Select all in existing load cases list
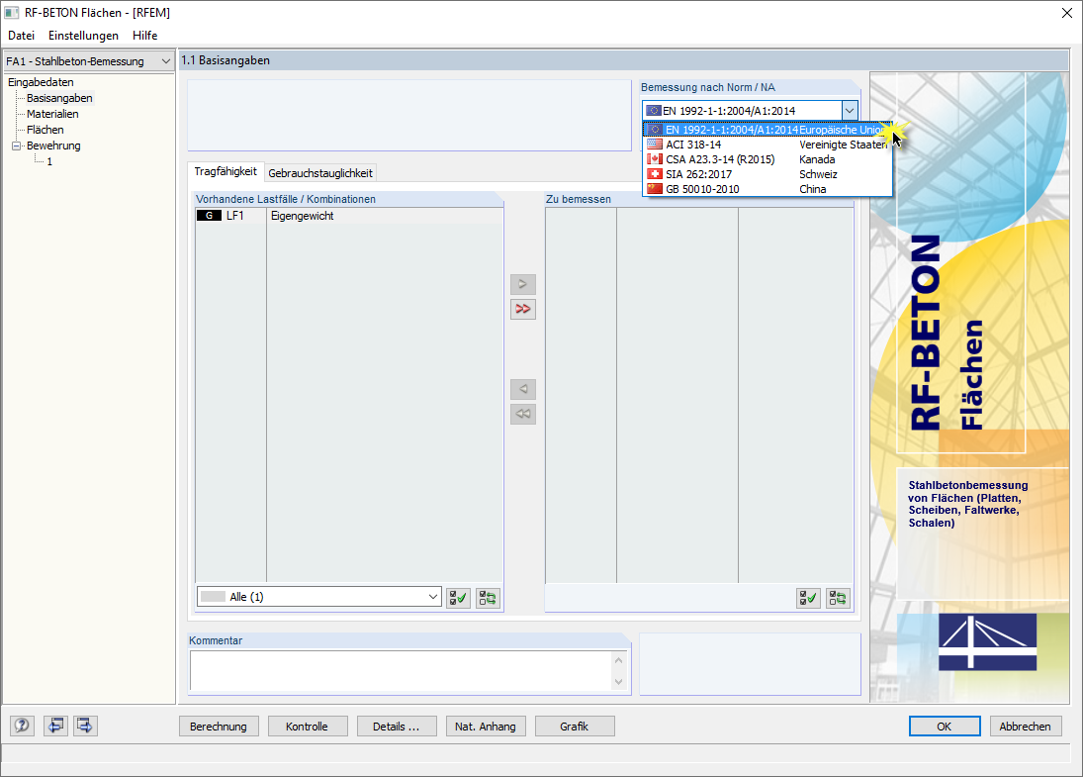This screenshot has height=777, width=1083. 458,598
